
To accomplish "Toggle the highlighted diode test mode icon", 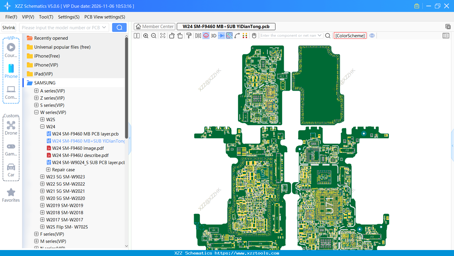I will point(206,36).
